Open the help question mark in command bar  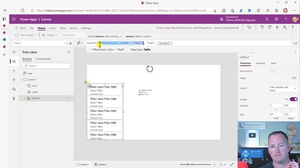coord(292,28)
